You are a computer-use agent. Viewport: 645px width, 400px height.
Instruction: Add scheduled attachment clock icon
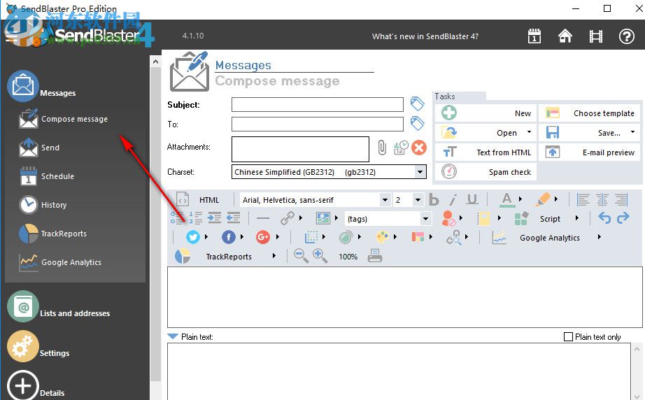(x=401, y=148)
